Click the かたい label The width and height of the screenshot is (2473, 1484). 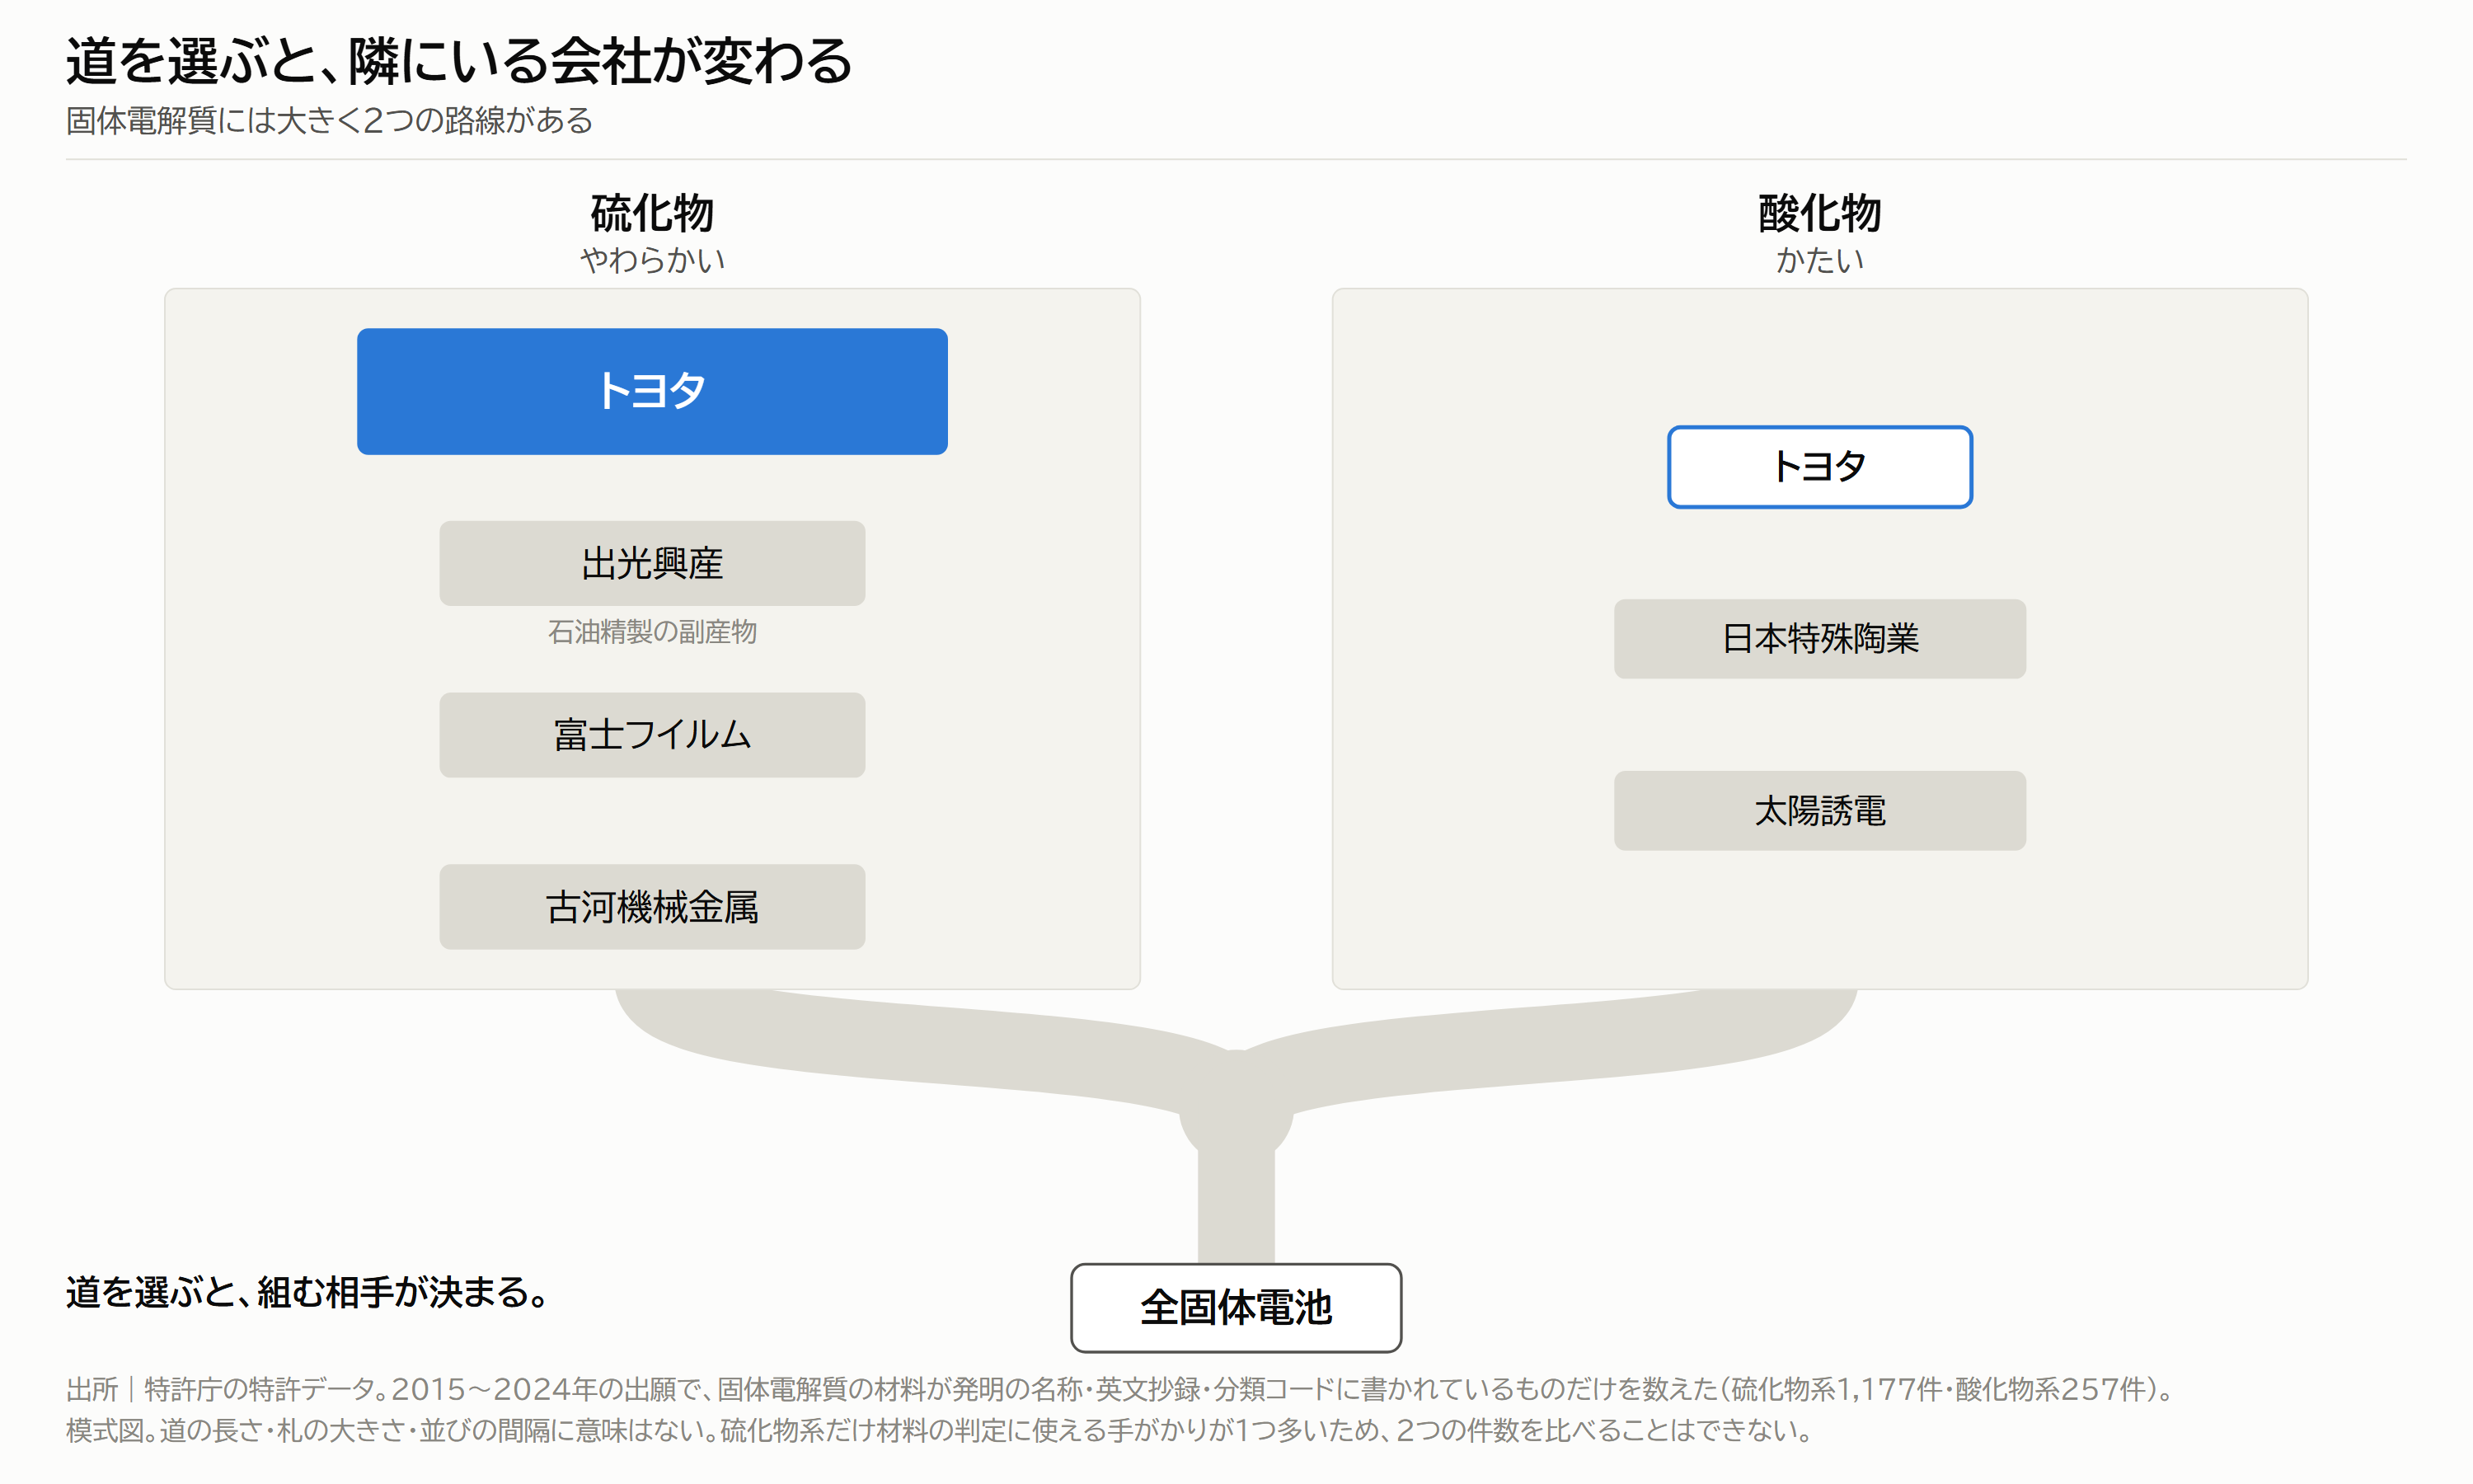[x=1819, y=261]
